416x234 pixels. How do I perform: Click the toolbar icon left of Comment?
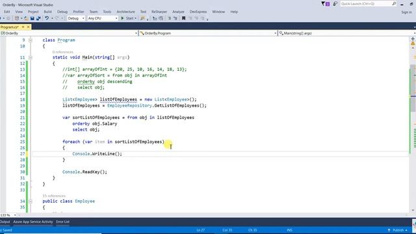click(161, 18)
